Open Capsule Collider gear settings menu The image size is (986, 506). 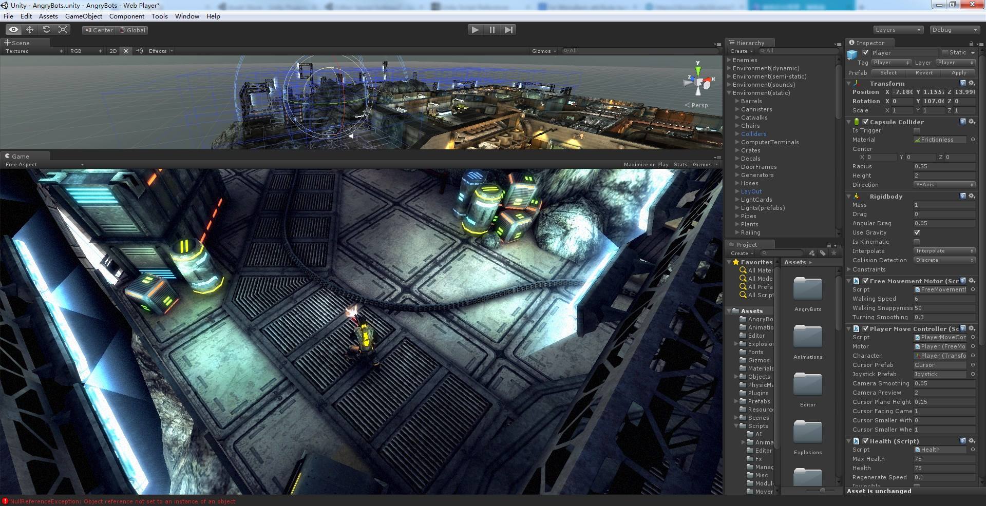(972, 122)
